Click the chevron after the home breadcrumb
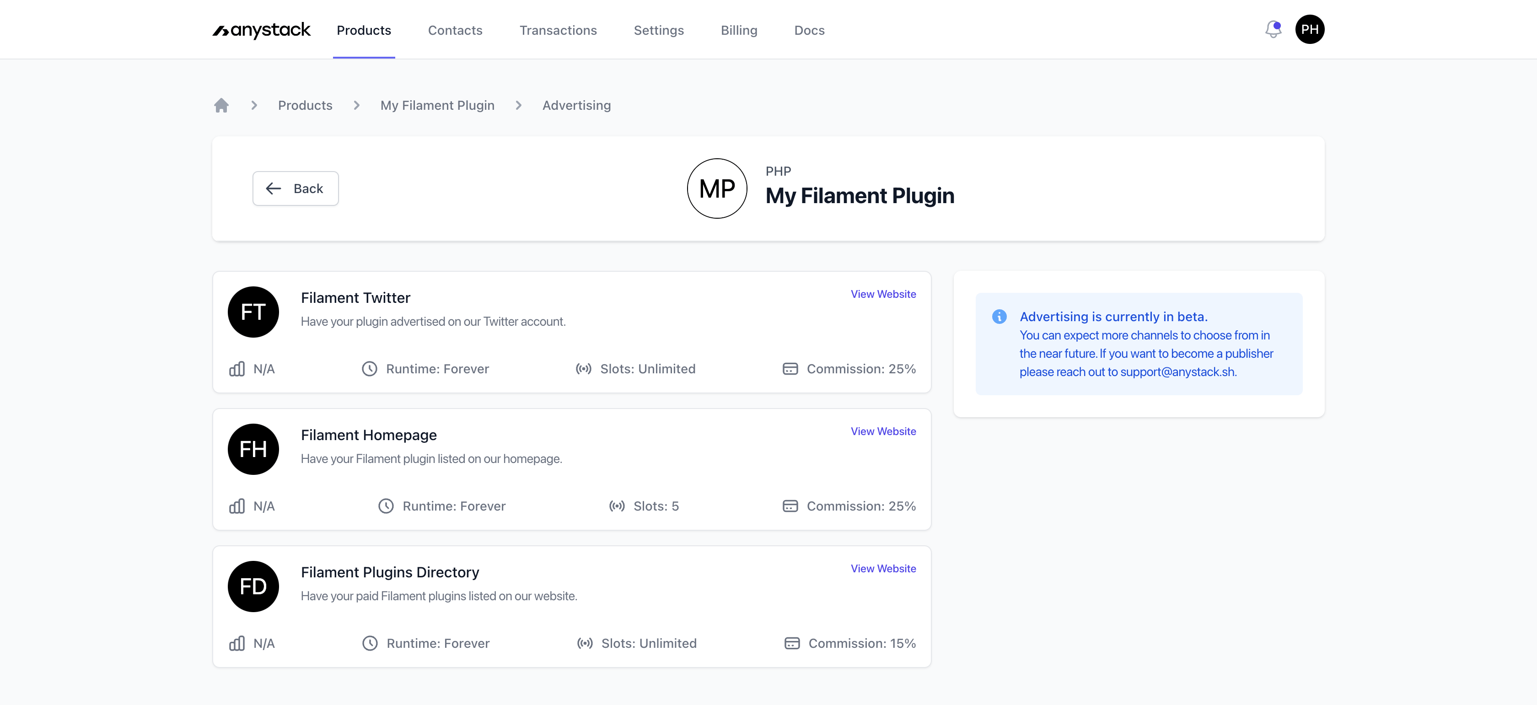This screenshot has width=1537, height=705. (x=254, y=106)
